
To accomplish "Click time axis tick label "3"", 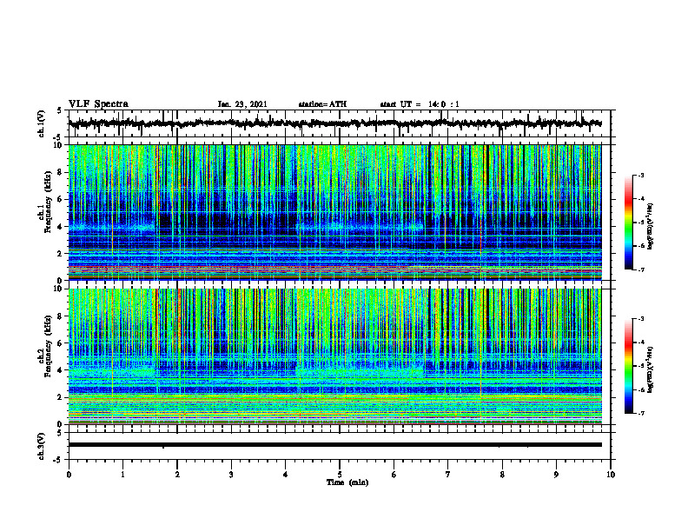I will (231, 475).
